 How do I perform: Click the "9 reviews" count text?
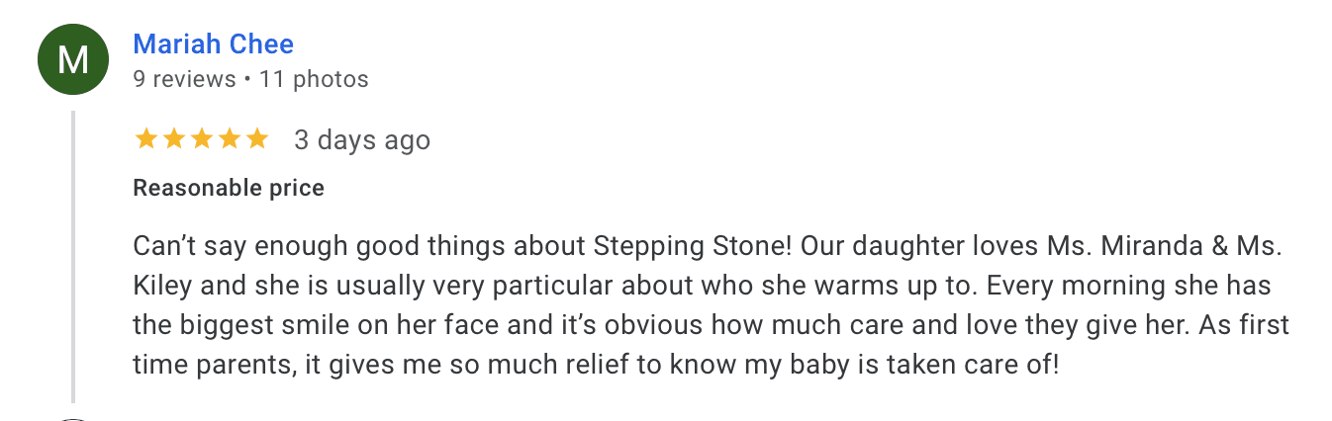185,79
